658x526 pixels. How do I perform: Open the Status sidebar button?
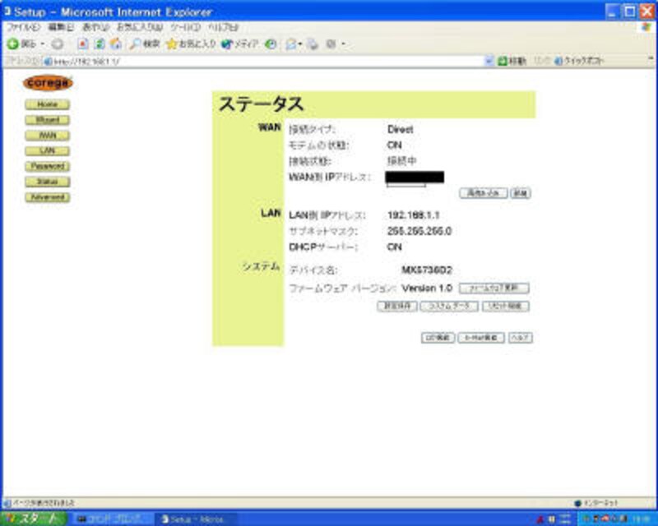(x=48, y=182)
